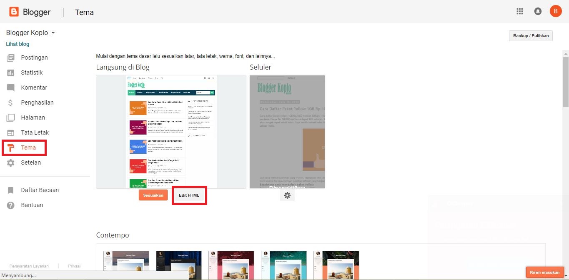Click the Edit HTML button
Screen dimensions: 569x280
(189, 195)
